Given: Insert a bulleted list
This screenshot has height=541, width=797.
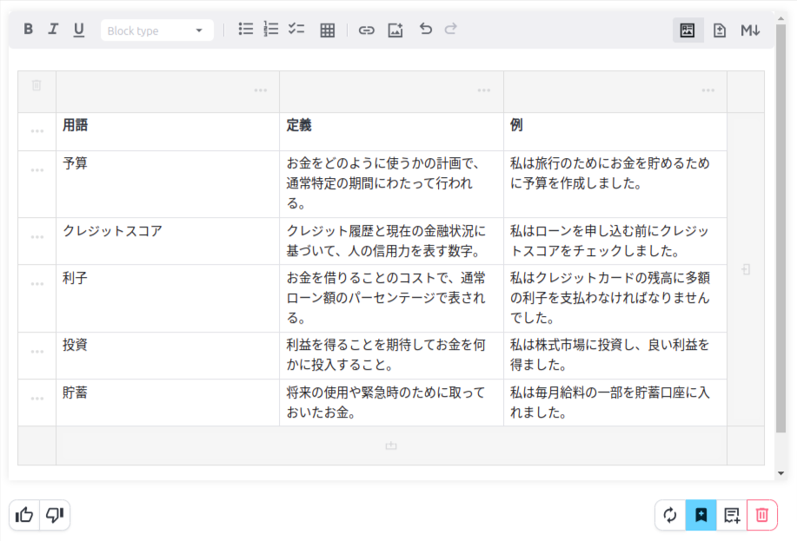Looking at the screenshot, I should click(246, 30).
